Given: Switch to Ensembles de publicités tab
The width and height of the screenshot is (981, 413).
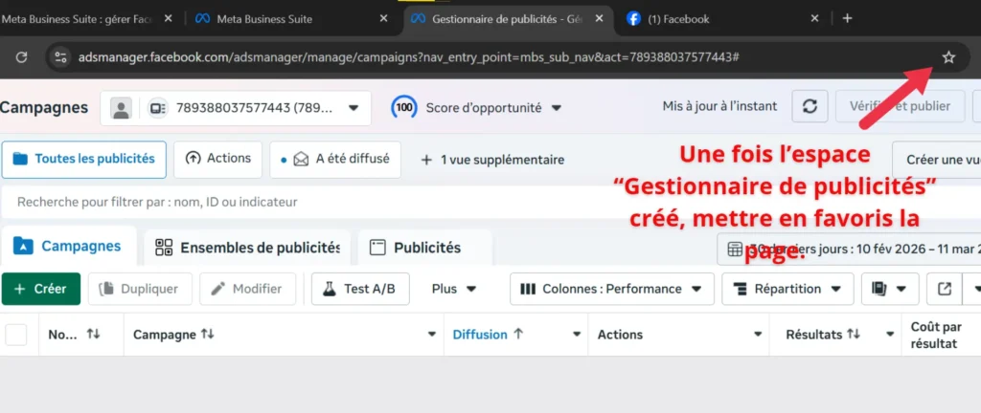Looking at the screenshot, I should point(247,248).
